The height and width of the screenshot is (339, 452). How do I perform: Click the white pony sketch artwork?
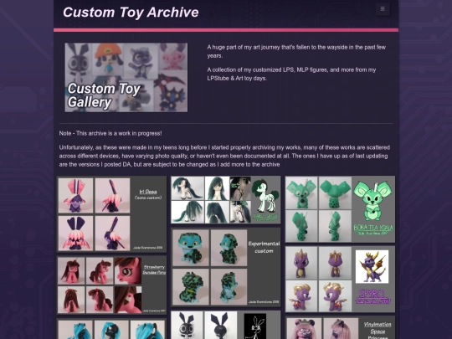(265, 200)
